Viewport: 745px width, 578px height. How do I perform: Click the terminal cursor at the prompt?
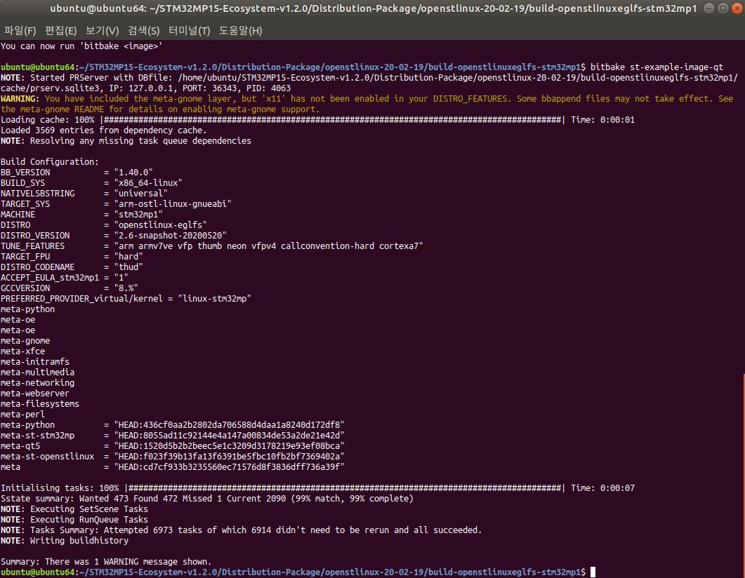(593, 572)
